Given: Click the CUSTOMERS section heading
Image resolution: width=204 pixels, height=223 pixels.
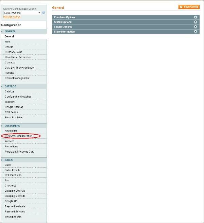Looking at the screenshot, I should click(x=12, y=126).
